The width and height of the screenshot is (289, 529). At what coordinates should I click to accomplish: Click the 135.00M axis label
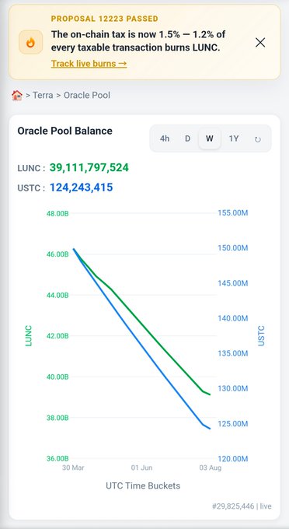tap(233, 353)
